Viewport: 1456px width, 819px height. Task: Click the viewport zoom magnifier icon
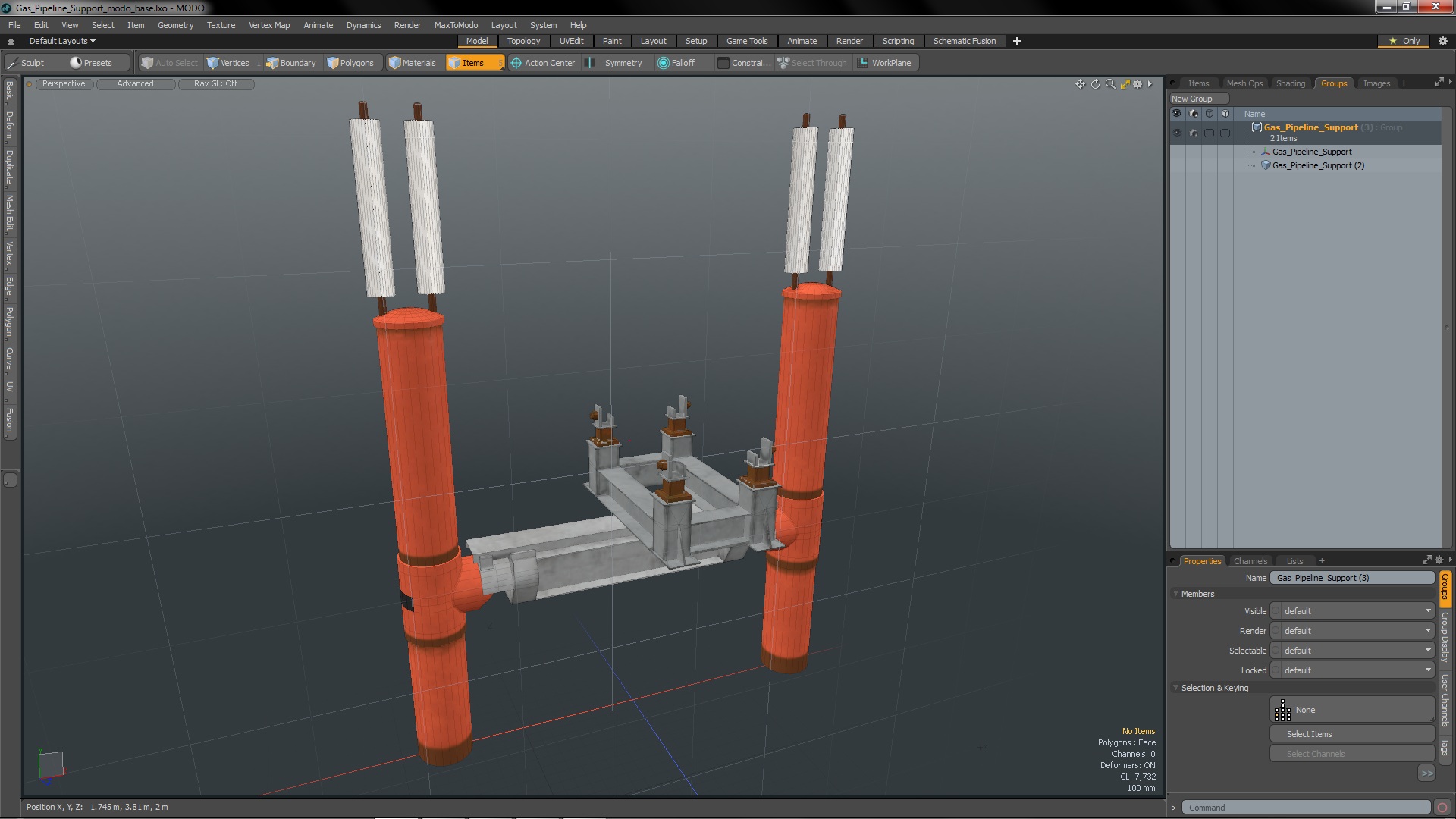(1110, 84)
